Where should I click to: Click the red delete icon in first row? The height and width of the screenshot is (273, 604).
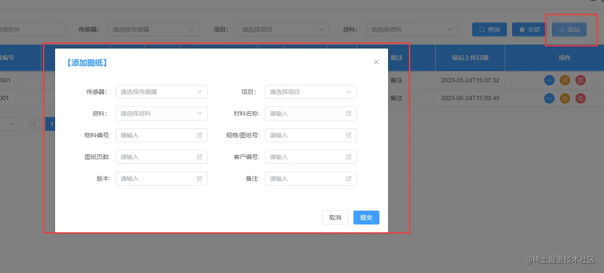[581, 80]
